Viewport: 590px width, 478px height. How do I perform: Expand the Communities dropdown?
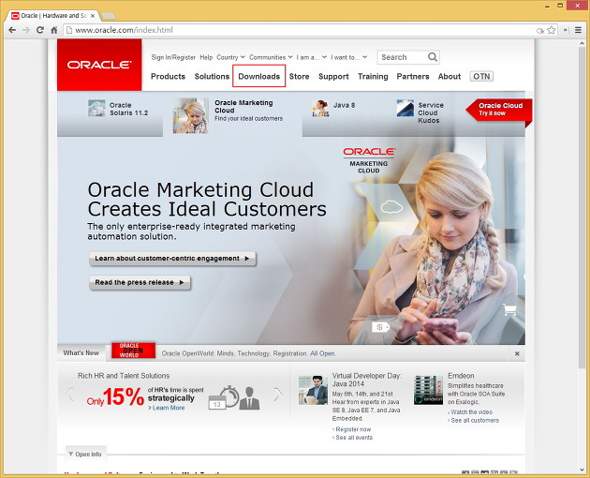[271, 57]
